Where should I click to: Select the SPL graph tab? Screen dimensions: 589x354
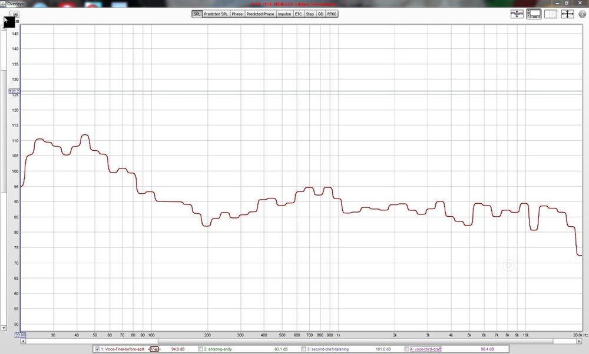(197, 14)
